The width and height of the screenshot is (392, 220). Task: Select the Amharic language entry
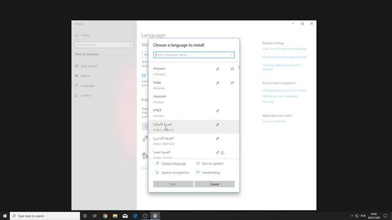[194, 113]
